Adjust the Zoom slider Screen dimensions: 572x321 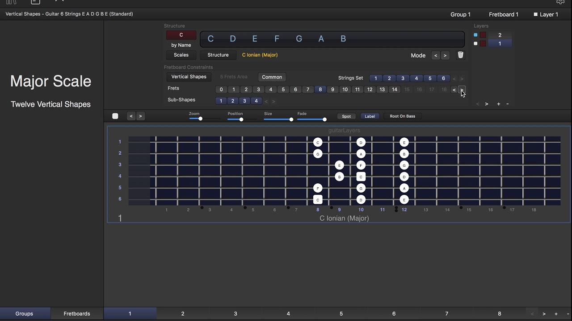205,119
